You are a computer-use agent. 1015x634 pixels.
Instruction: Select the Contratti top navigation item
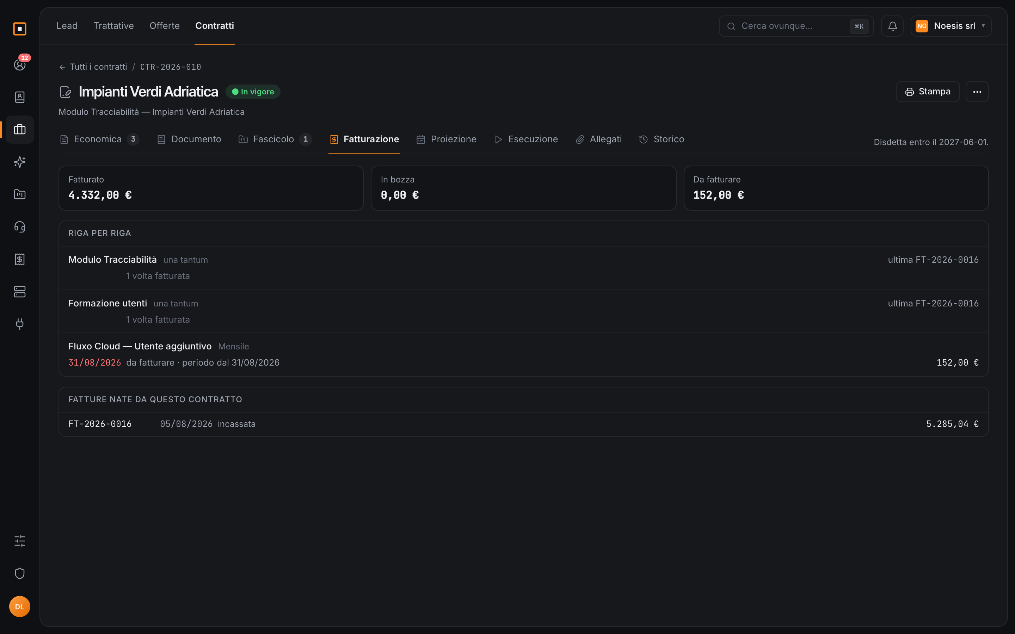(215, 26)
